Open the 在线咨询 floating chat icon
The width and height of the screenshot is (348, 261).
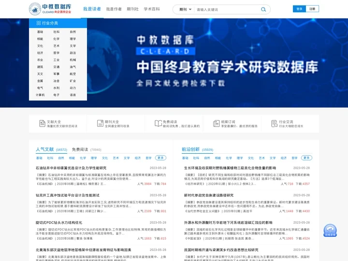point(330,230)
